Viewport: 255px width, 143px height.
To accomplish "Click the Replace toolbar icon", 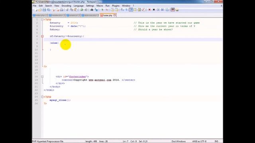I will coord(96,10).
